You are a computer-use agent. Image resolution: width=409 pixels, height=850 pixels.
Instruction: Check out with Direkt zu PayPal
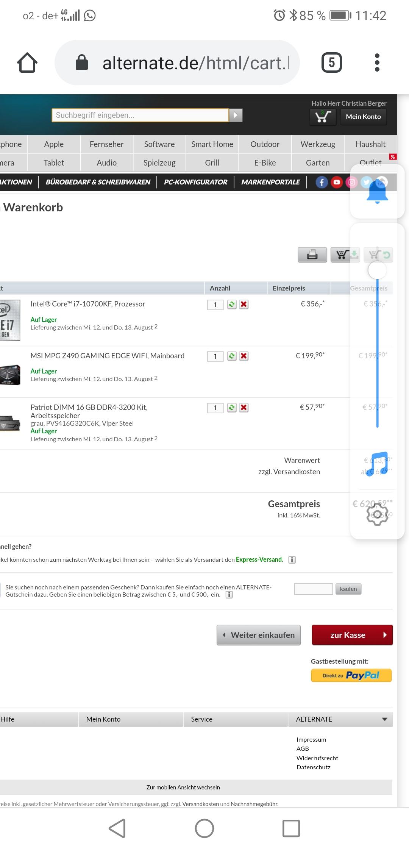click(x=351, y=675)
